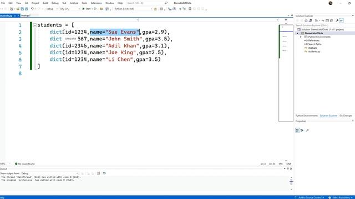
Task: Switch to the main.py editor tab
Action: click(26, 15)
